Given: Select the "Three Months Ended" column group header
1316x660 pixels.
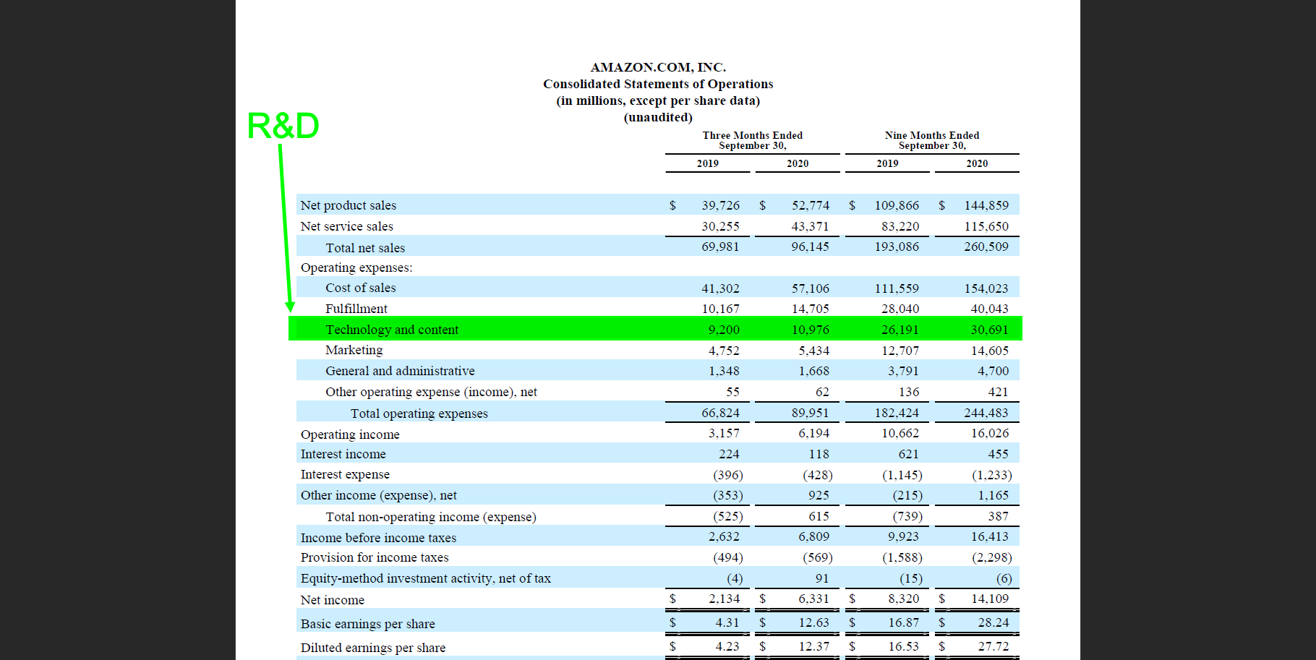Looking at the screenshot, I should 753,135.
